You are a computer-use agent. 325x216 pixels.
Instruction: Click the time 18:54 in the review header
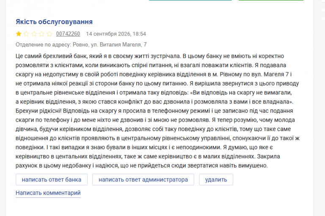point(139,34)
